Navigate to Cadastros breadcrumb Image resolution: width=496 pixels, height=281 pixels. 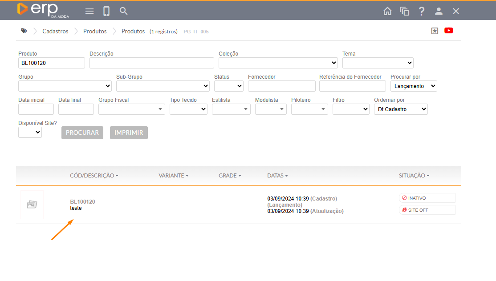[55, 32]
